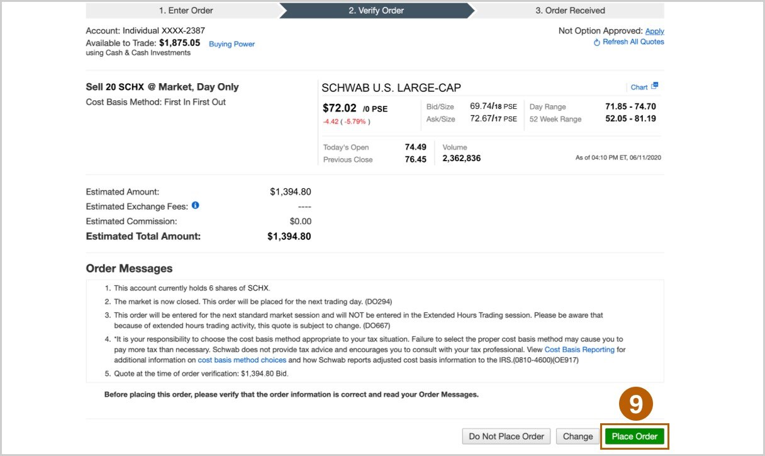Click the account text Individual XXXX-2387
Screen dimensions: 765x456
[x=164, y=30]
